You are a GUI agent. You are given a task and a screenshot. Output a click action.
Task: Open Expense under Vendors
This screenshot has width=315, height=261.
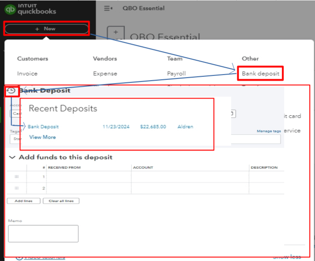pos(105,74)
